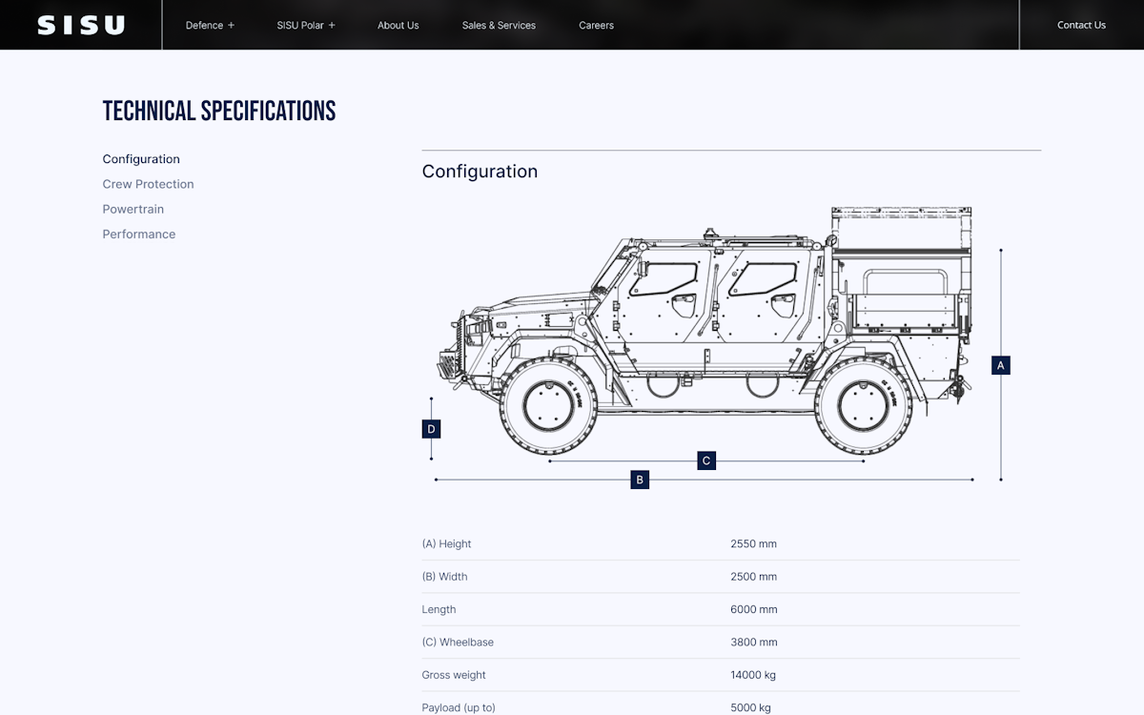Click the "(B) Width" row label
1144x715 pixels.
[x=444, y=577]
